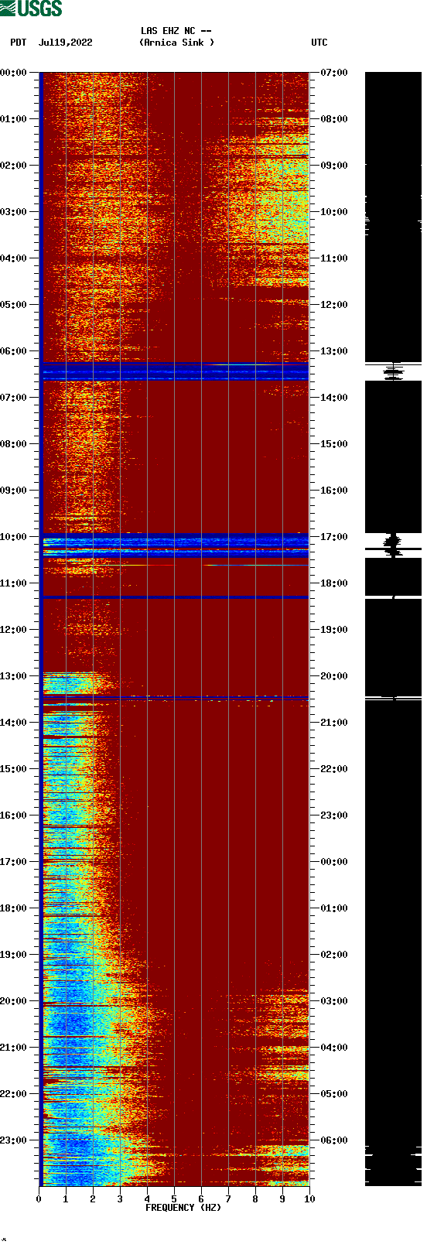
Task: Click the blue line near 13:30 PDT
Action: tap(176, 699)
